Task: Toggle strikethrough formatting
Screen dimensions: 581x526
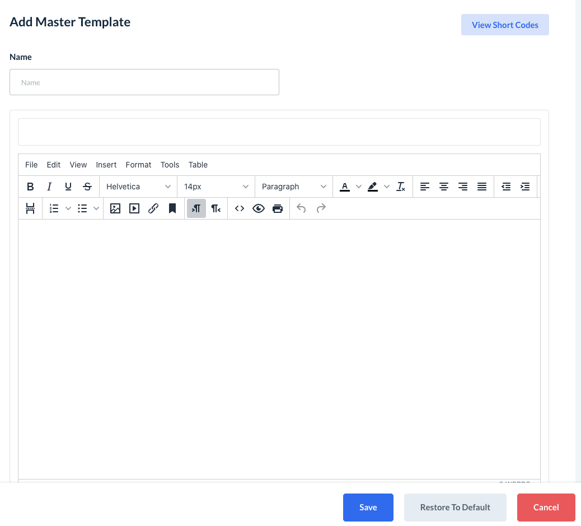Action: click(x=87, y=187)
